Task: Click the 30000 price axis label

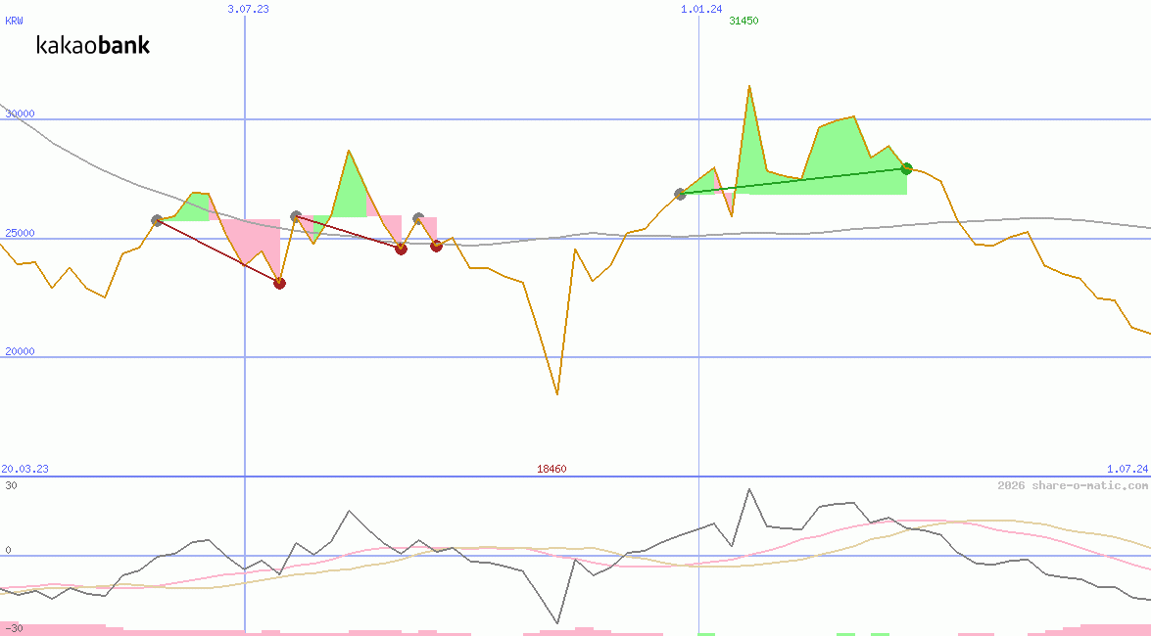Action: tap(20, 114)
